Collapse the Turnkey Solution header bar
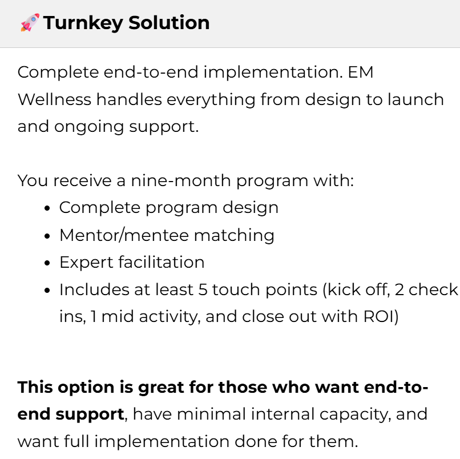Screen dimensions: 460x459 (x=230, y=23)
